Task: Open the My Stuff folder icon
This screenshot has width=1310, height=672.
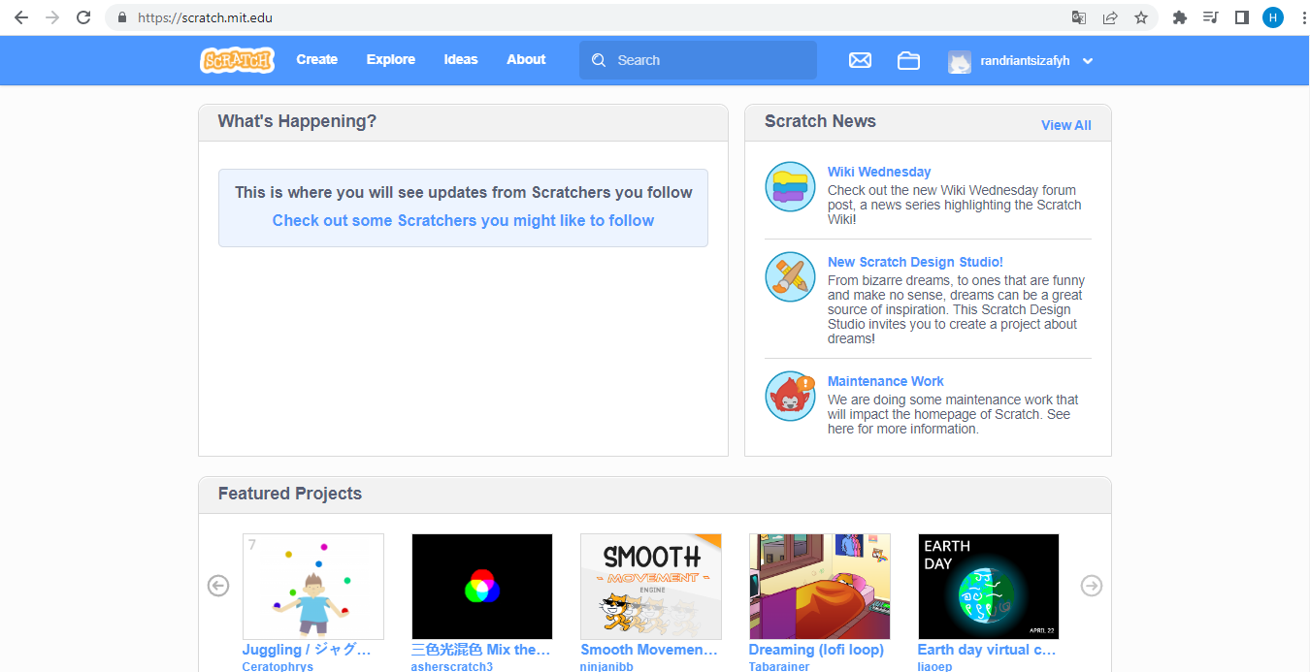Action: coord(908,60)
